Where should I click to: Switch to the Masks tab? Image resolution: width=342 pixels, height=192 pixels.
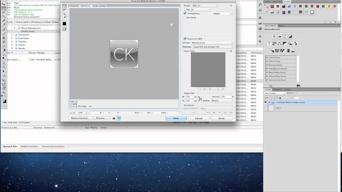pyautogui.click(x=282, y=26)
